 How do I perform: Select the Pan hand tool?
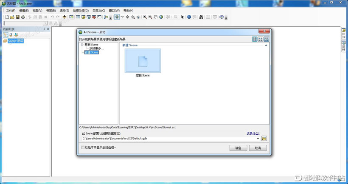(x=156, y=17)
